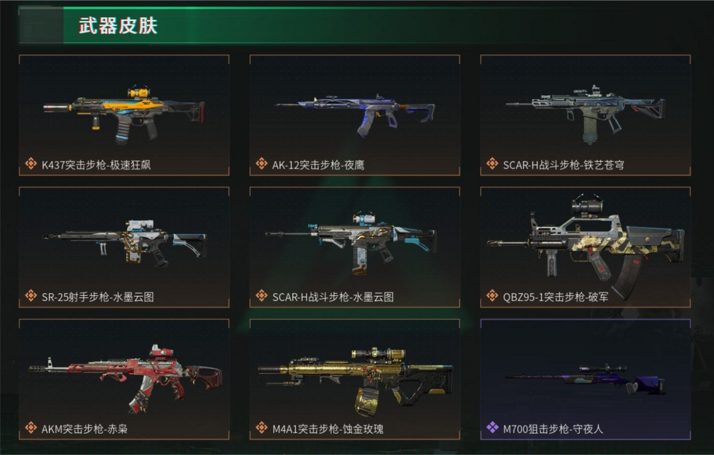Click the K437突击步枪-极速狂飙 label text
This screenshot has height=455, width=714.
pyautogui.click(x=96, y=165)
